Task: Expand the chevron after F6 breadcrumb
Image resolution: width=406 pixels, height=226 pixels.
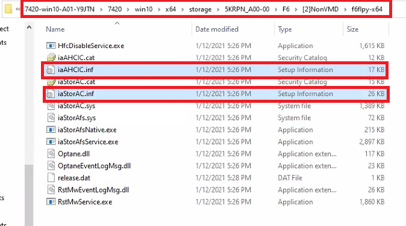Action: click(296, 10)
